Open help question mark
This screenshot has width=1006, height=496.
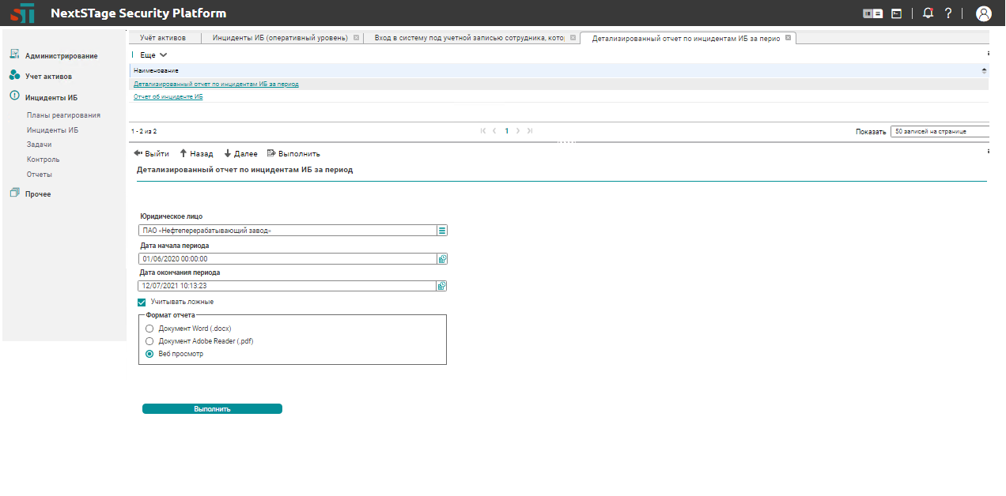948,13
